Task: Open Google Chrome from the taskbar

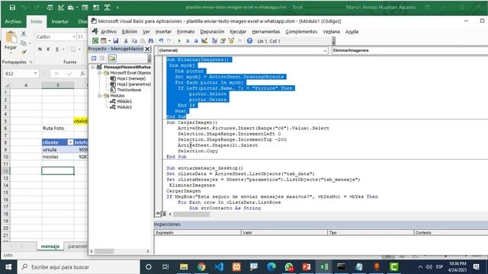Action: pos(201,267)
